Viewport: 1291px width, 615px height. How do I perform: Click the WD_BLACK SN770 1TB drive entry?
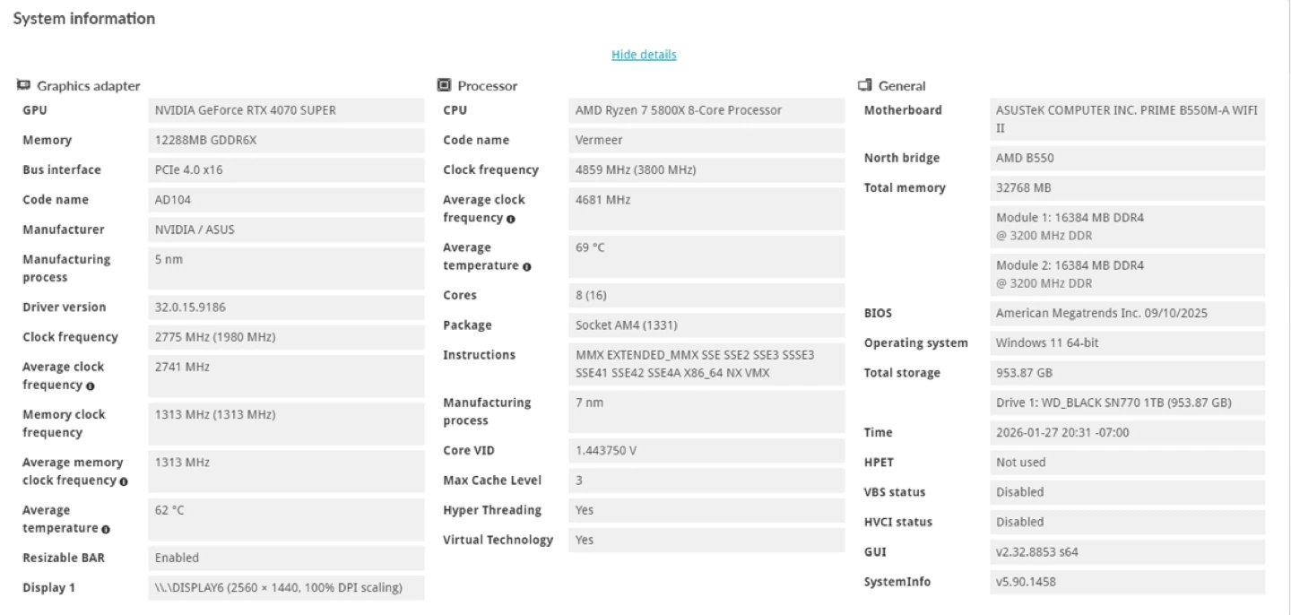[x=1113, y=403]
